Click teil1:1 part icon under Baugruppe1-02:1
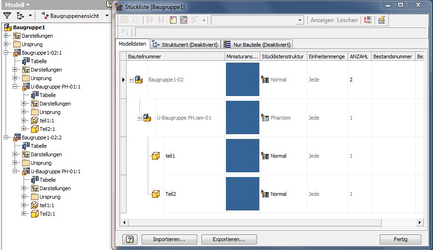The width and height of the screenshot is (433, 250). 34,121
